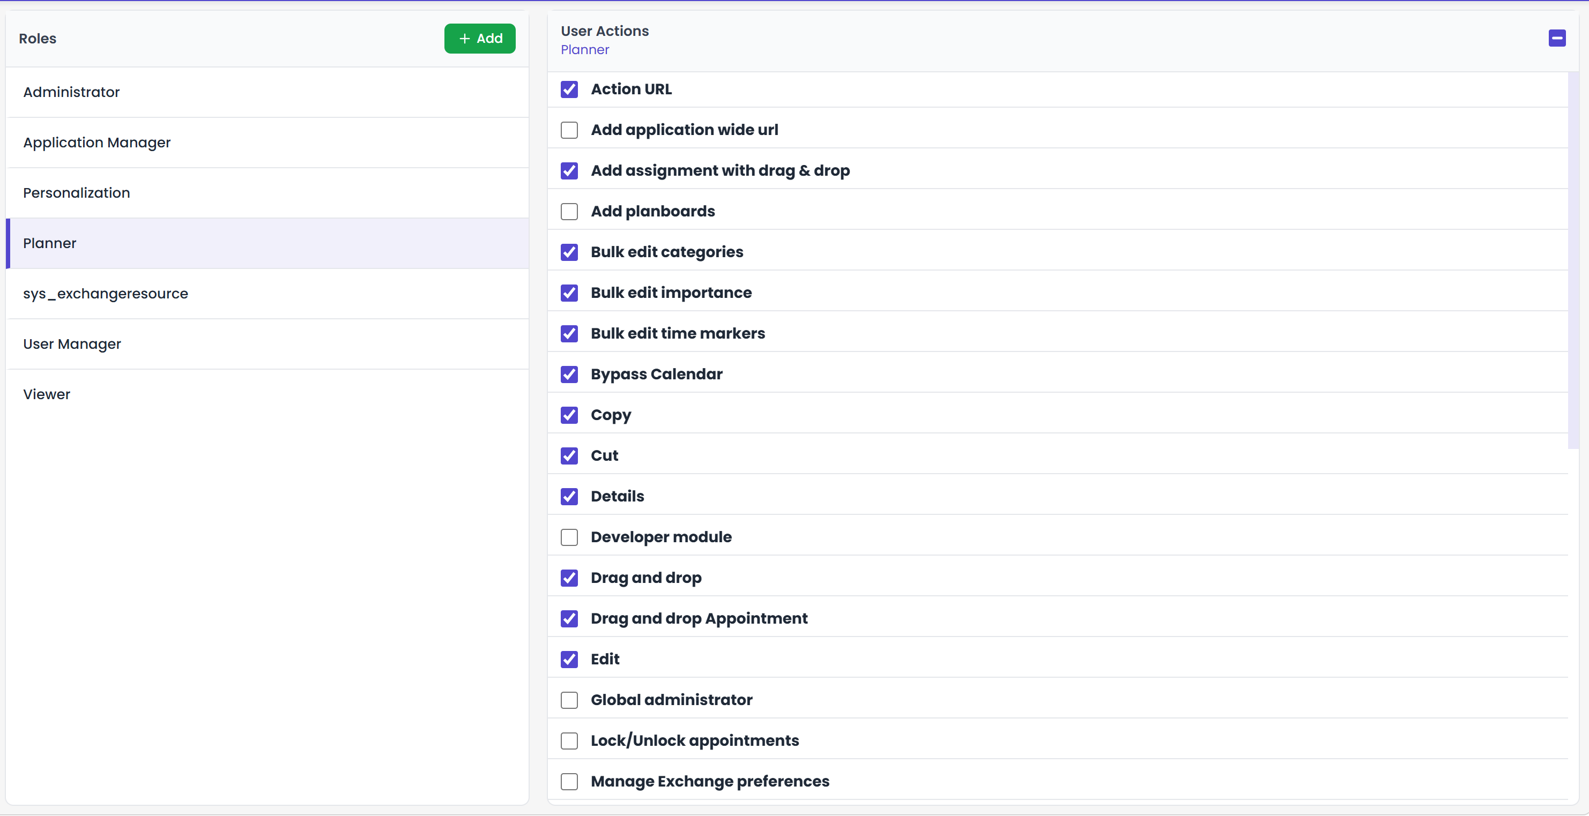Click the Developer module label text

pyautogui.click(x=661, y=537)
